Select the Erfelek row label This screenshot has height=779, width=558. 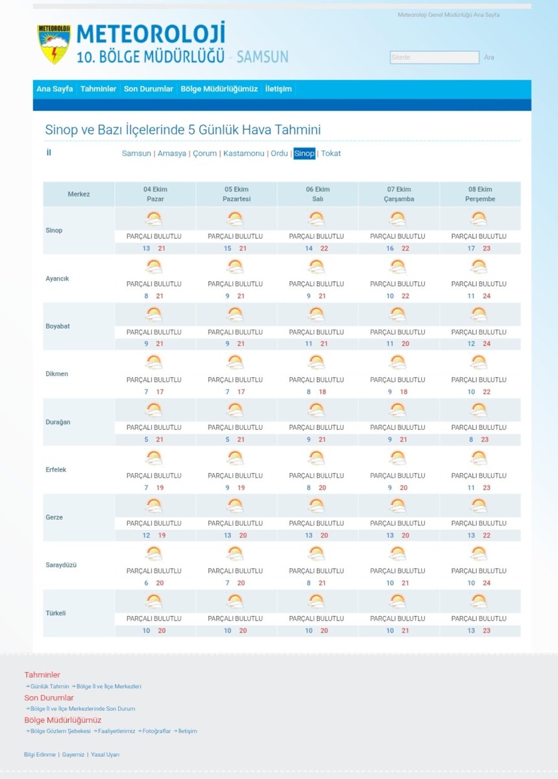coord(56,470)
